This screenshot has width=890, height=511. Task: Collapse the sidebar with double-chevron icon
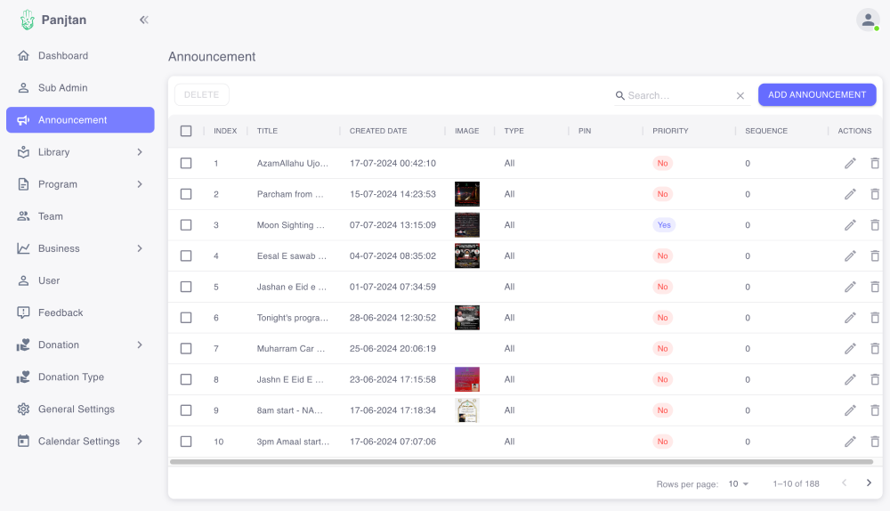click(144, 20)
